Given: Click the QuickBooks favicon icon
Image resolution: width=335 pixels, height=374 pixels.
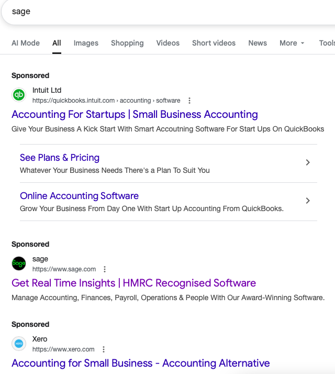Looking at the screenshot, I should pyautogui.click(x=19, y=95).
